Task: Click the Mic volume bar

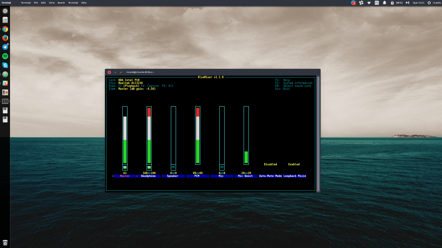Action: coord(222,135)
